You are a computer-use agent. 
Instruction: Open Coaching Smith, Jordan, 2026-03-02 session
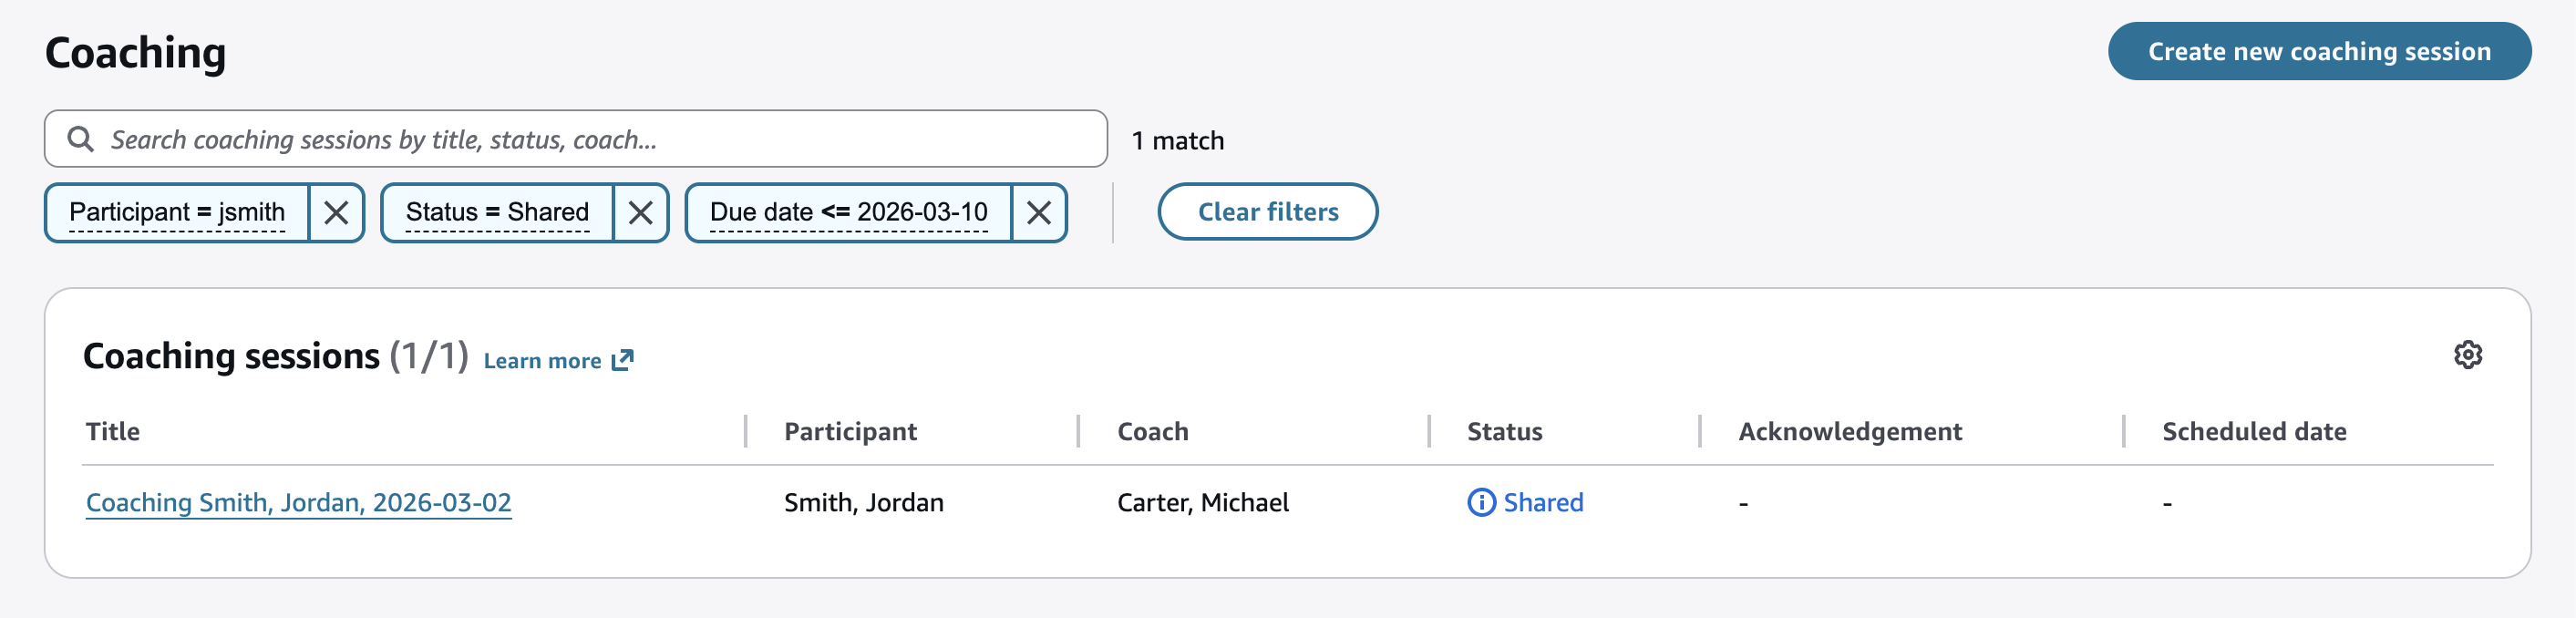pyautogui.click(x=298, y=502)
